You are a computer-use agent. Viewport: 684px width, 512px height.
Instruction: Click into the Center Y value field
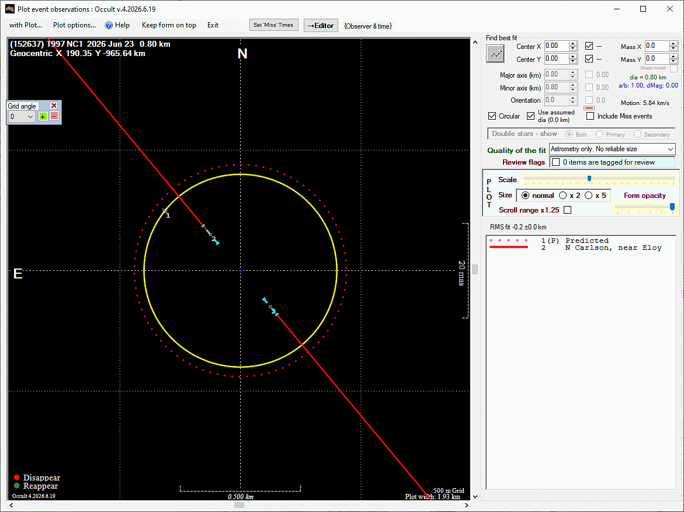tap(557, 58)
